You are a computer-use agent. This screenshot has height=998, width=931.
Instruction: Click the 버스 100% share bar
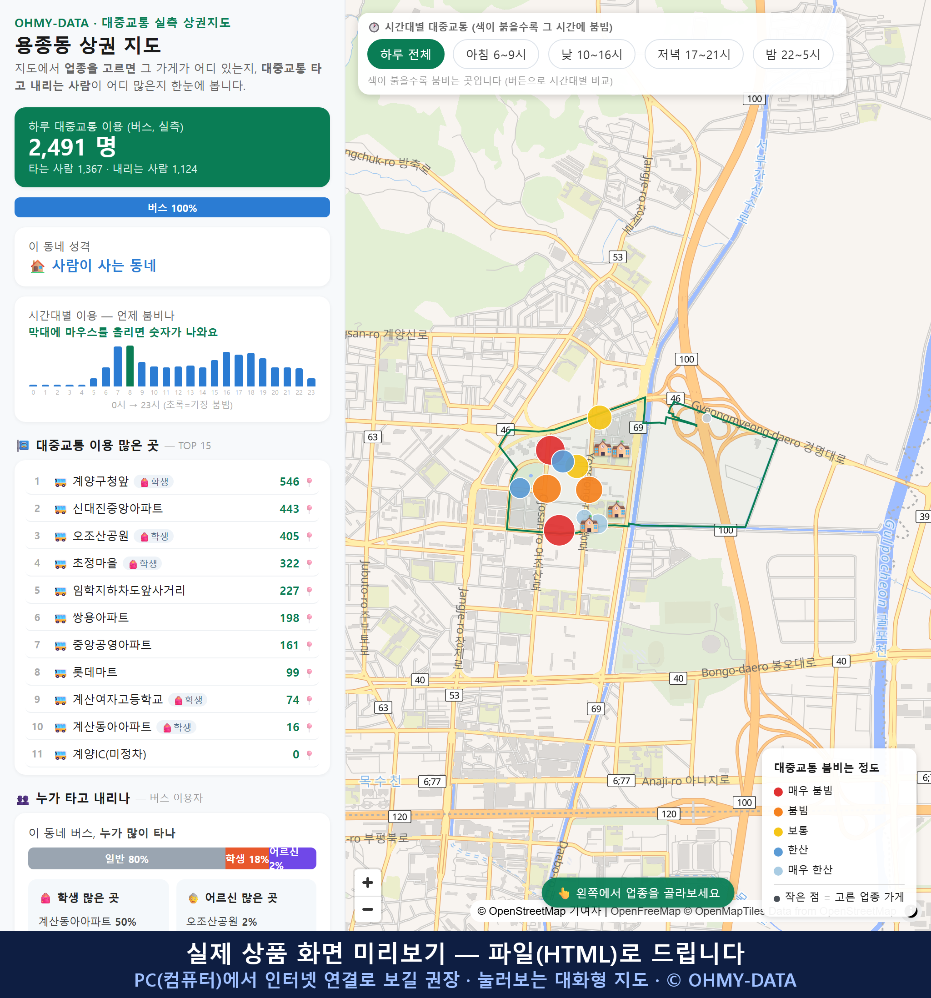coord(172,208)
